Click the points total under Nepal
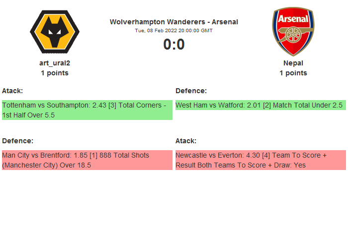This screenshot has width=348, height=228. coord(293,73)
